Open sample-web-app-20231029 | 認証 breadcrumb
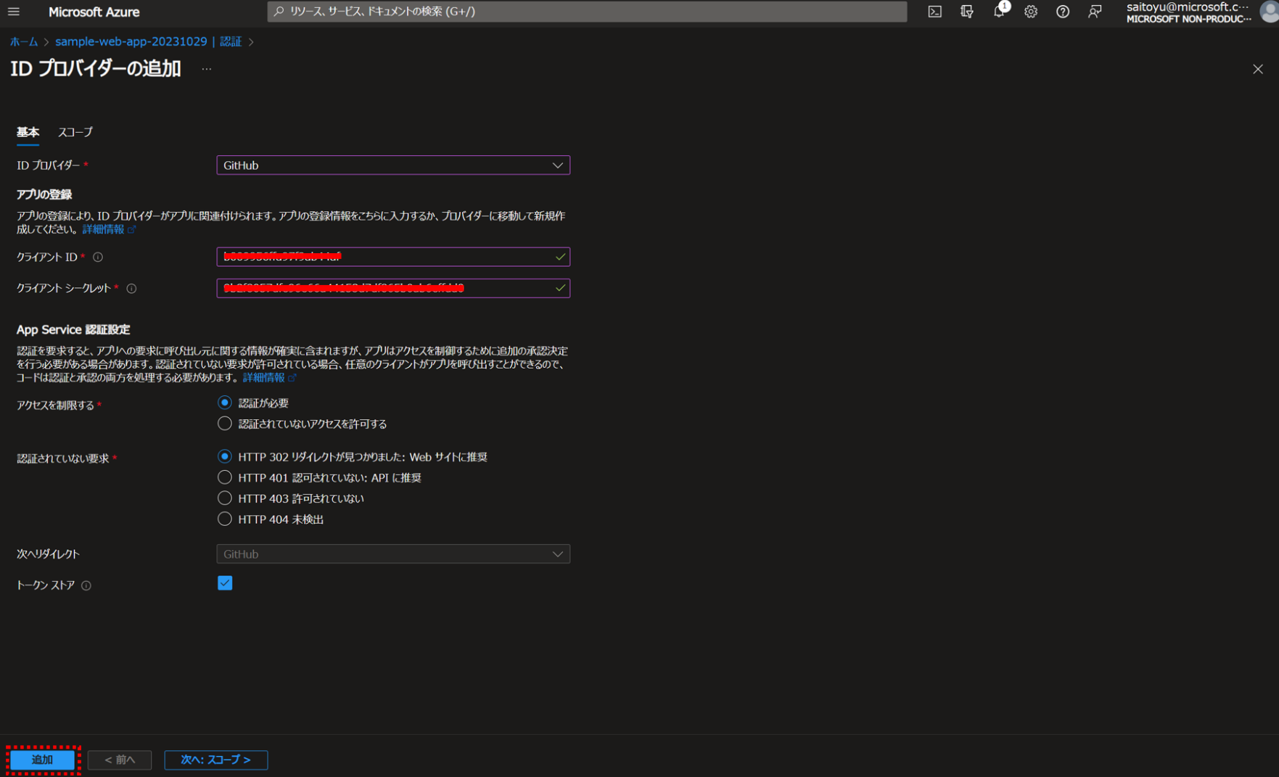Image resolution: width=1279 pixels, height=777 pixels. [x=149, y=41]
